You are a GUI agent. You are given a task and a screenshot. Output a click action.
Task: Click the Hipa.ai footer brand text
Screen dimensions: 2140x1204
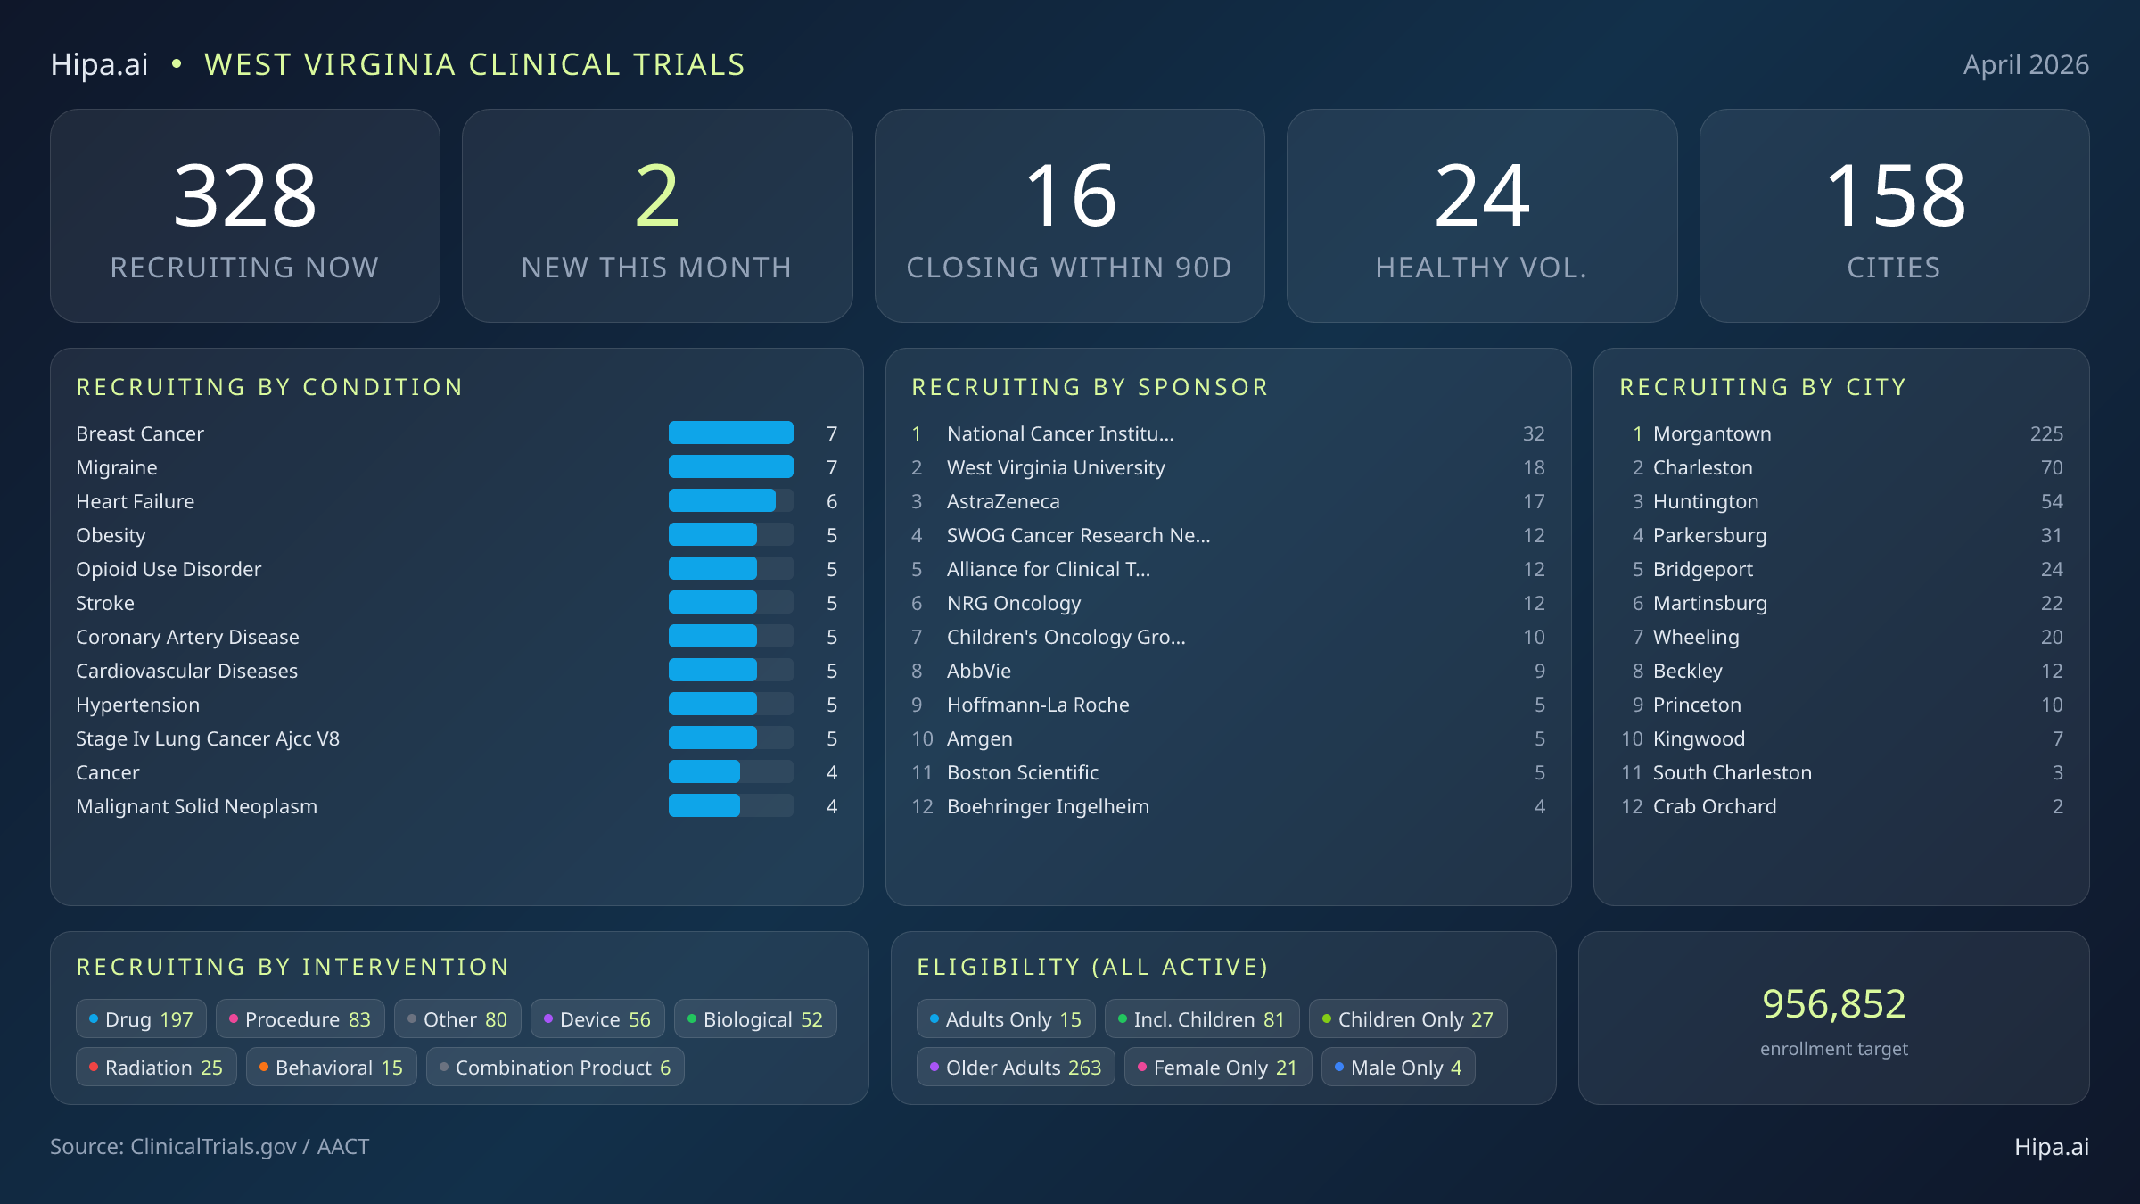2052,1147
